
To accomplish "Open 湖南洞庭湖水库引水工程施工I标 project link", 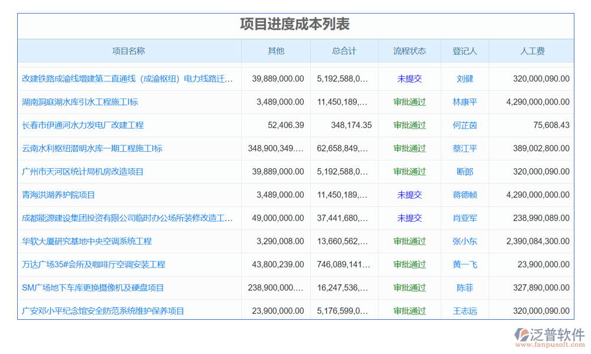I will [x=80, y=102].
